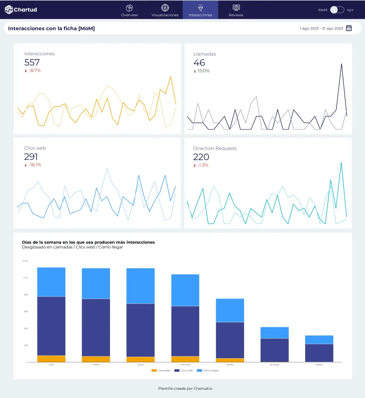Open the Reviews screen icon
Image resolution: width=365 pixels, height=398 pixels.
(236, 8)
